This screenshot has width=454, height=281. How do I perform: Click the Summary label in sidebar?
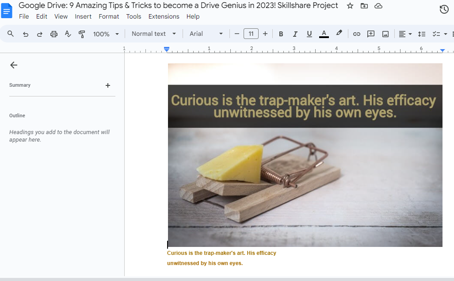coord(20,85)
